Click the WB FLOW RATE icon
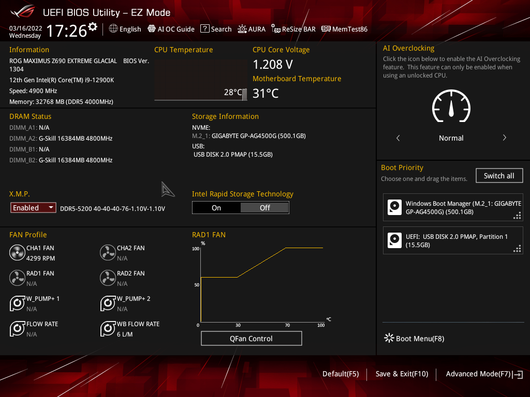 pyautogui.click(x=108, y=328)
